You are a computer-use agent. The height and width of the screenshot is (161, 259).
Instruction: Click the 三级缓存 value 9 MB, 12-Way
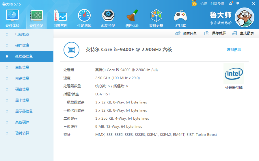119,126
